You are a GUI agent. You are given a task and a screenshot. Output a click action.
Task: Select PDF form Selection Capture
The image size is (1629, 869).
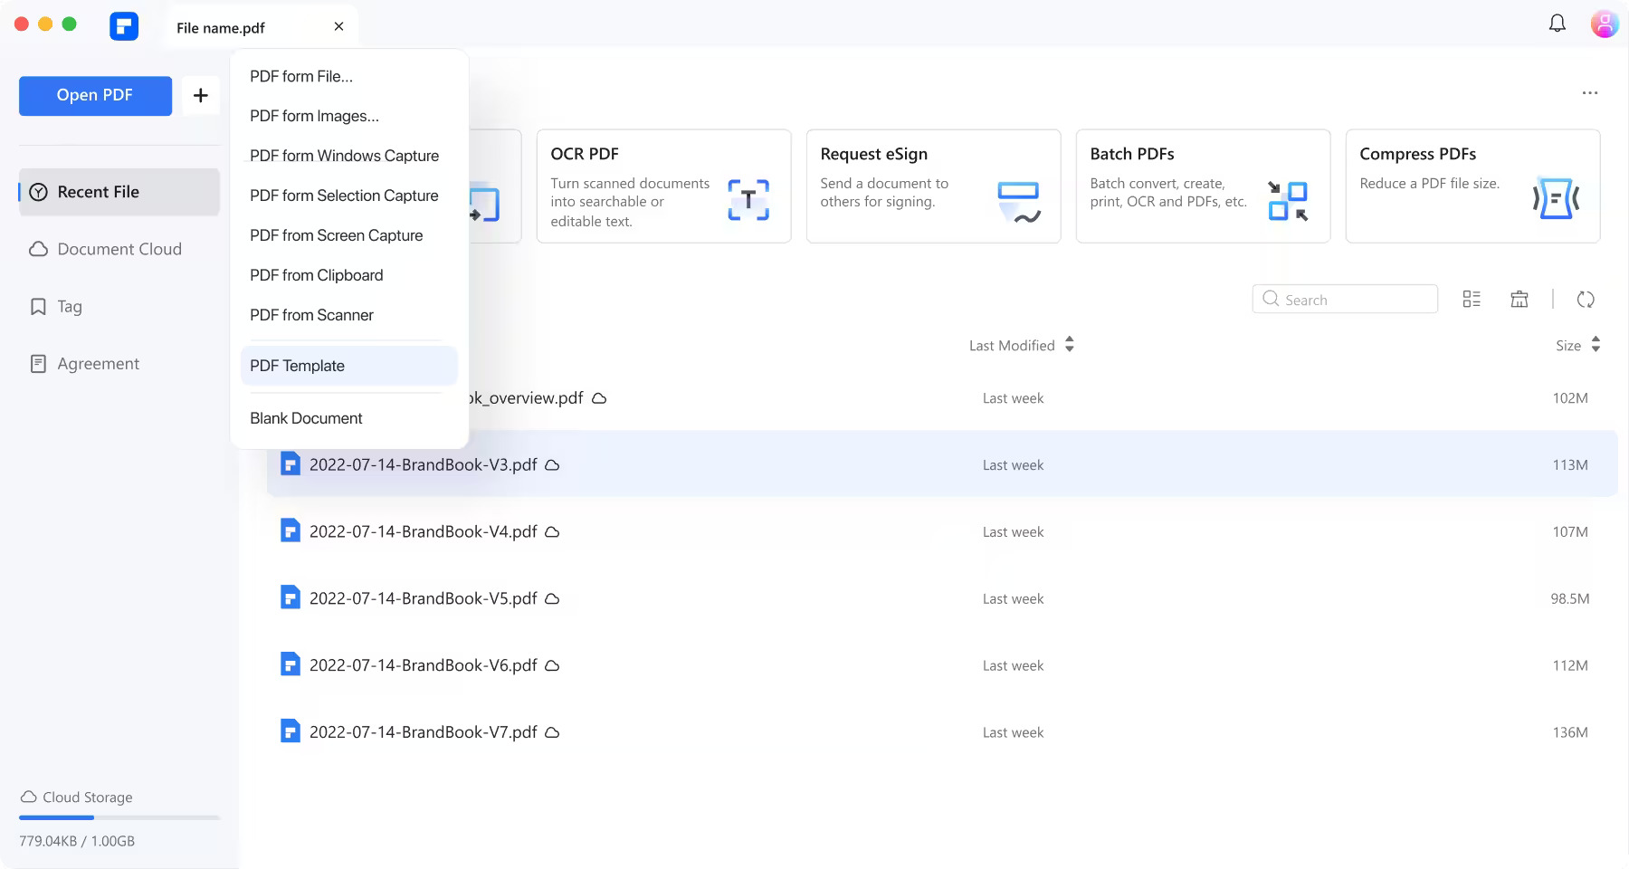(x=349, y=196)
